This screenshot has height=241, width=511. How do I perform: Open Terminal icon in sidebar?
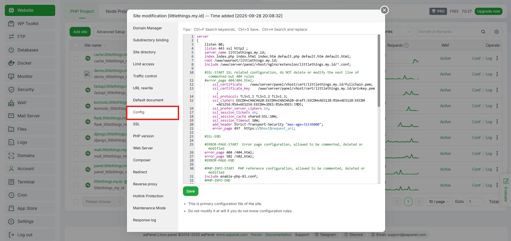point(11,182)
